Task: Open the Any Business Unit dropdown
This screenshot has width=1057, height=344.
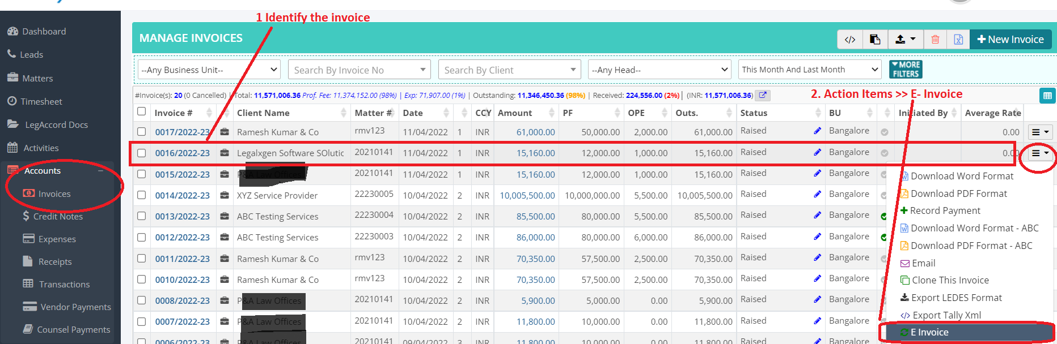Action: click(209, 70)
